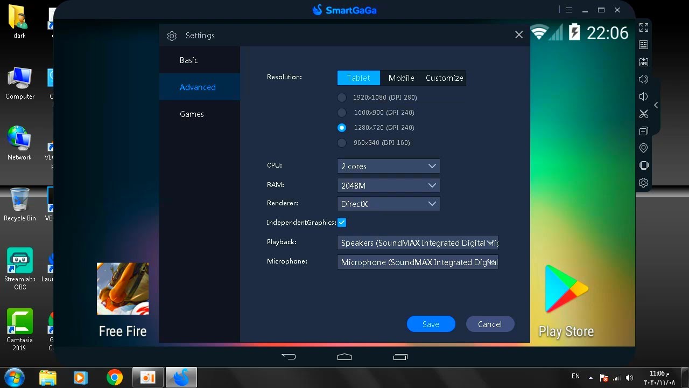Choose the Mobile resolution tab
Screen dimensions: 689x388
[x=402, y=78]
